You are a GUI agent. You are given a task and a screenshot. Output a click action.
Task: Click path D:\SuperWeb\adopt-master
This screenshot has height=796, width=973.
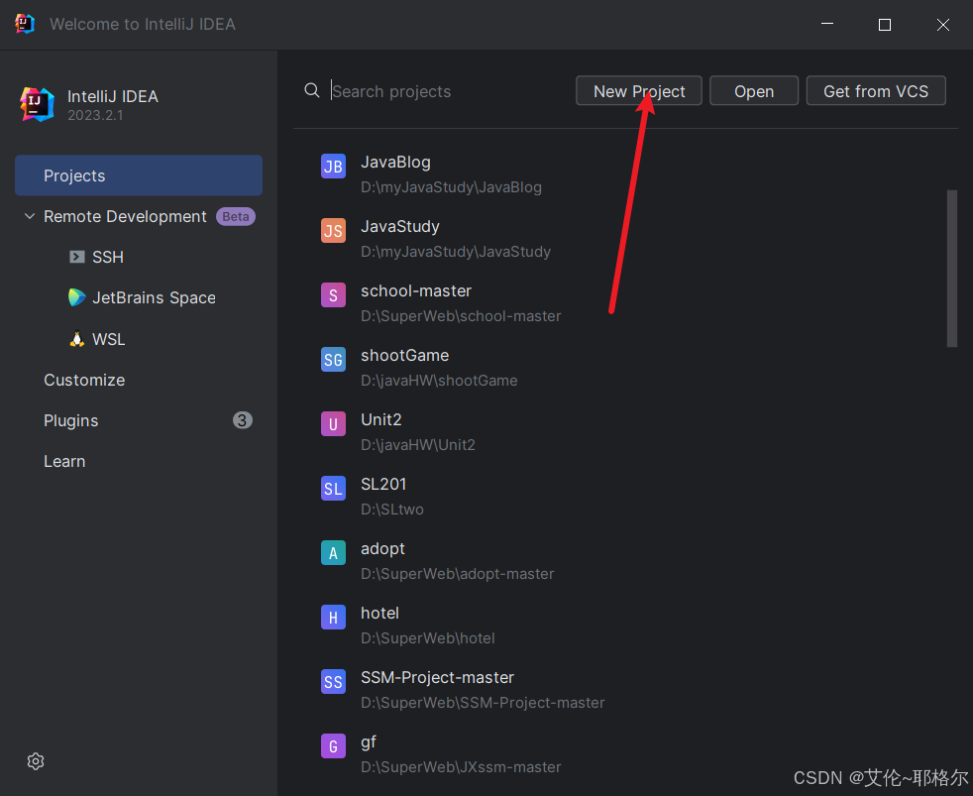pyautogui.click(x=458, y=574)
